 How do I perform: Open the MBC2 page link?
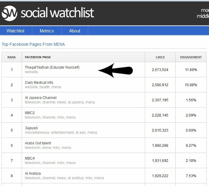point(30,113)
